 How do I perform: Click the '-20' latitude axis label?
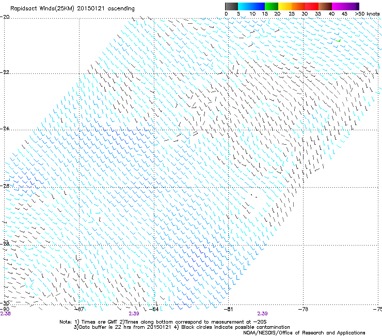[x=5, y=17]
